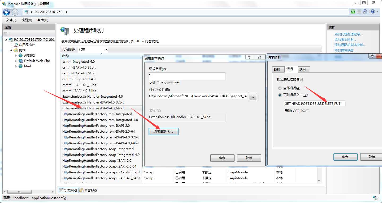Click the 可执行文件 path field
Viewport: 382px width, 203px height.
coord(198,96)
